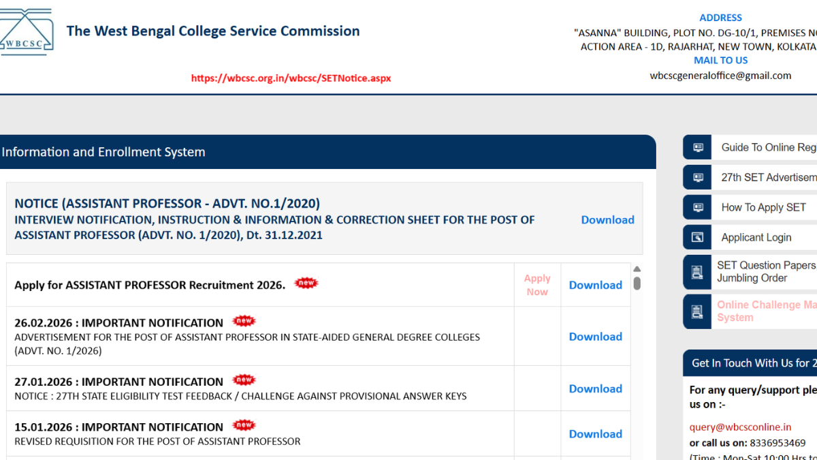The height and width of the screenshot is (460, 817).
Task: Download the Assistant Professor Recruitment 2026 notice
Action: 595,285
